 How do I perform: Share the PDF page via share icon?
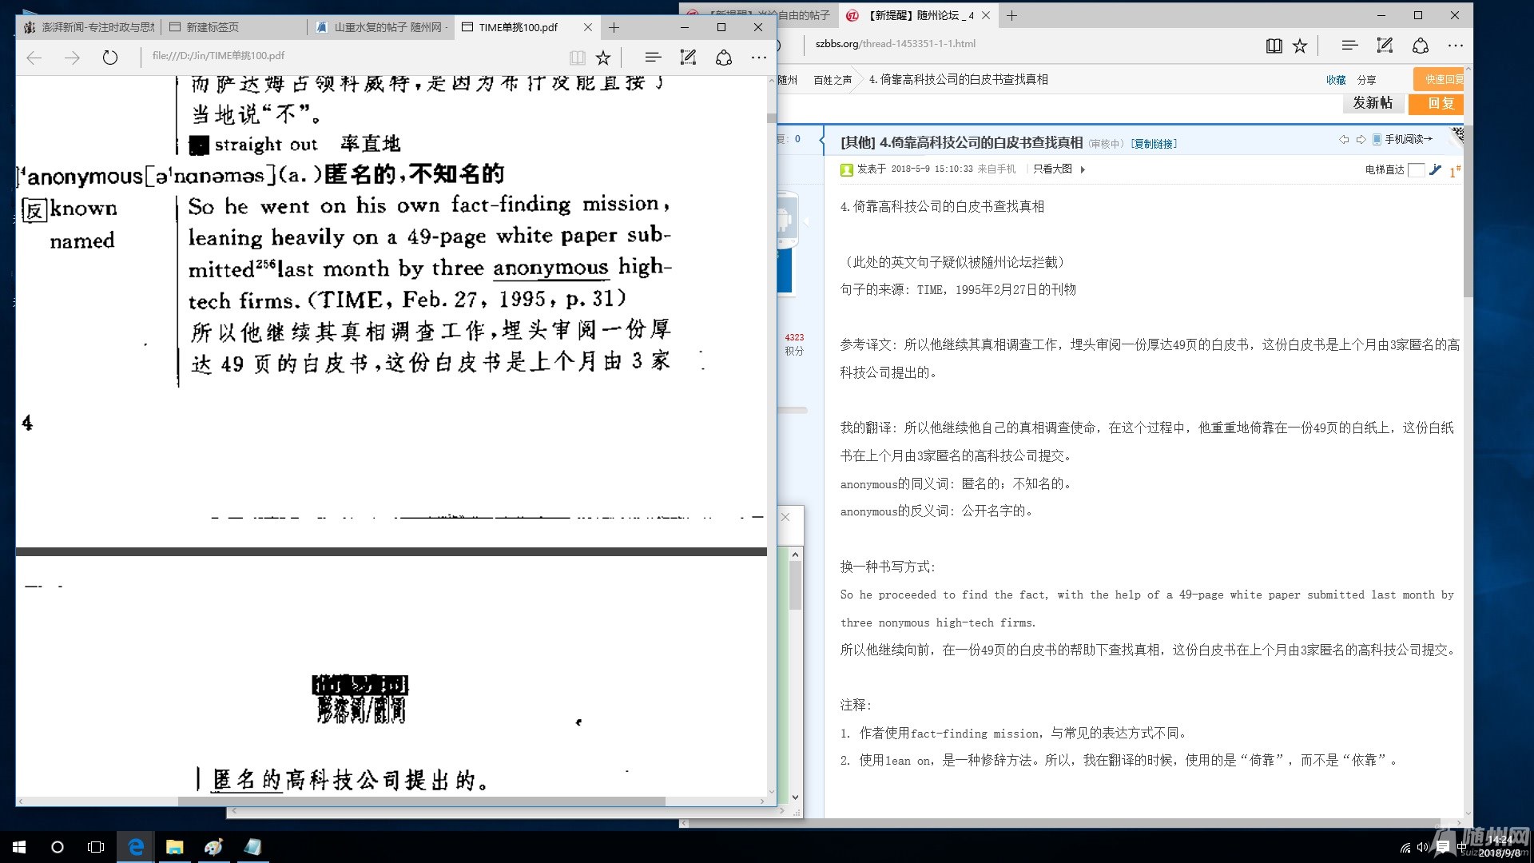pos(724,58)
